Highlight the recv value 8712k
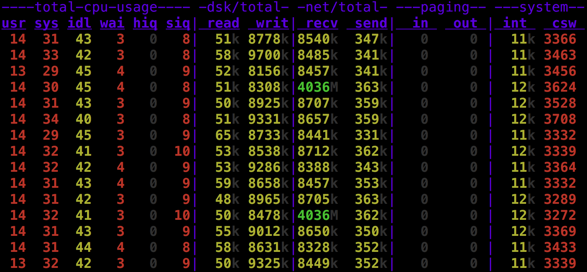 (318, 151)
